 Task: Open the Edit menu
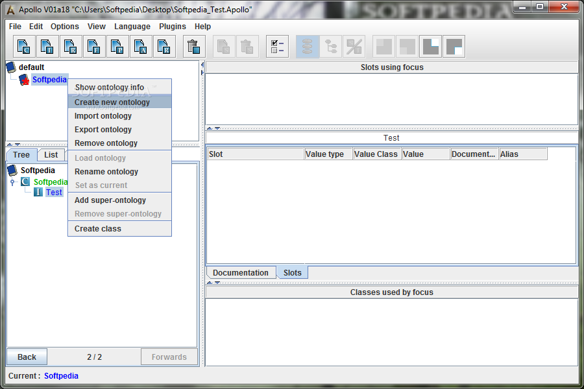point(36,27)
